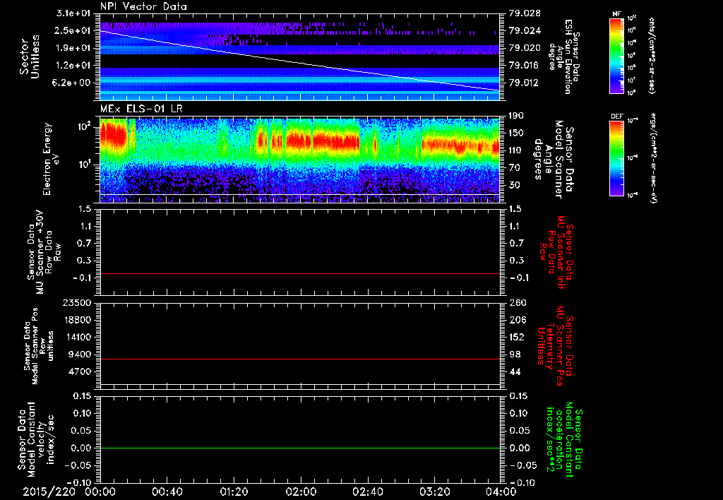This screenshot has width=723, height=500.
Task: Click the '2015/220' date label
Action: pyautogui.click(x=49, y=492)
